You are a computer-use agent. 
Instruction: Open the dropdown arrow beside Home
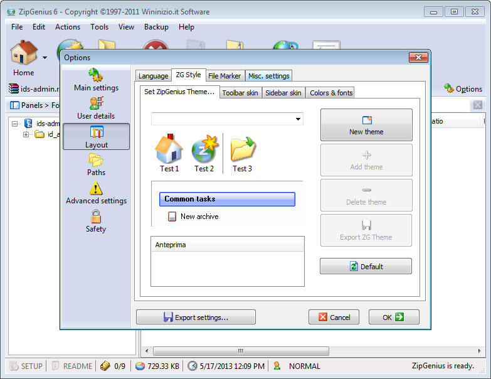click(45, 58)
